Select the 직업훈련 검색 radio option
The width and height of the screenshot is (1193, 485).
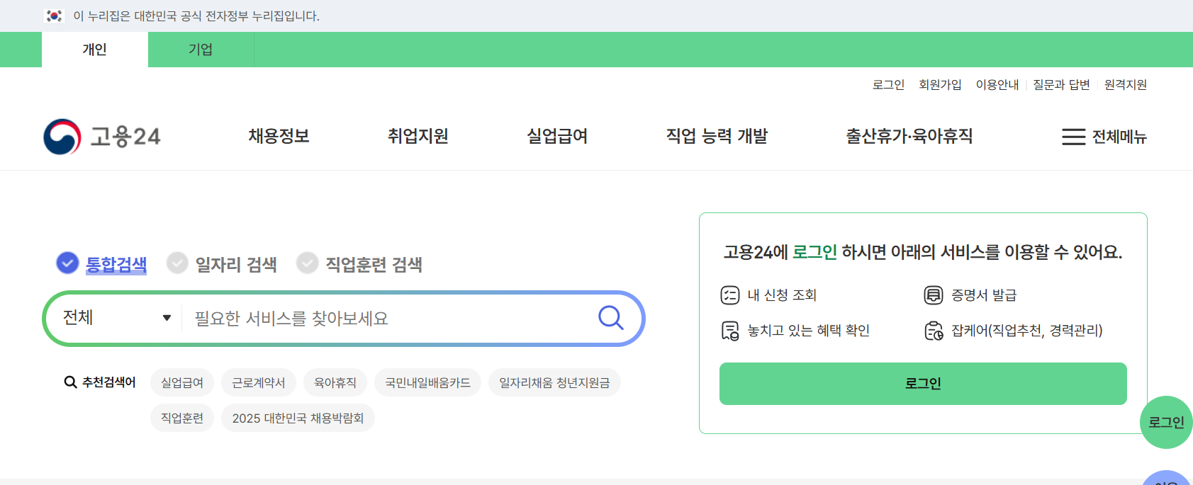pos(307,263)
